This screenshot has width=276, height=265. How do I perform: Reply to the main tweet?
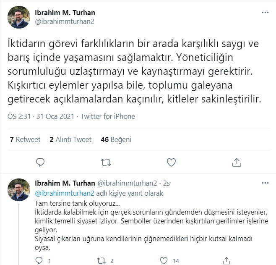tap(40, 162)
